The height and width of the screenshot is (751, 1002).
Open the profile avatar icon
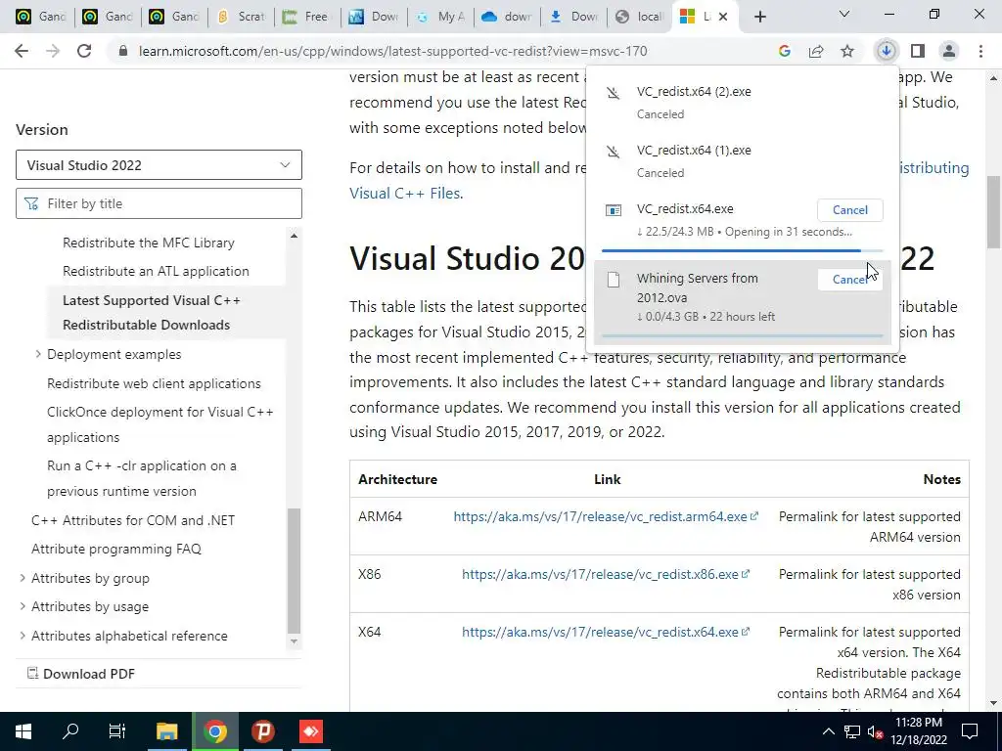click(x=949, y=51)
